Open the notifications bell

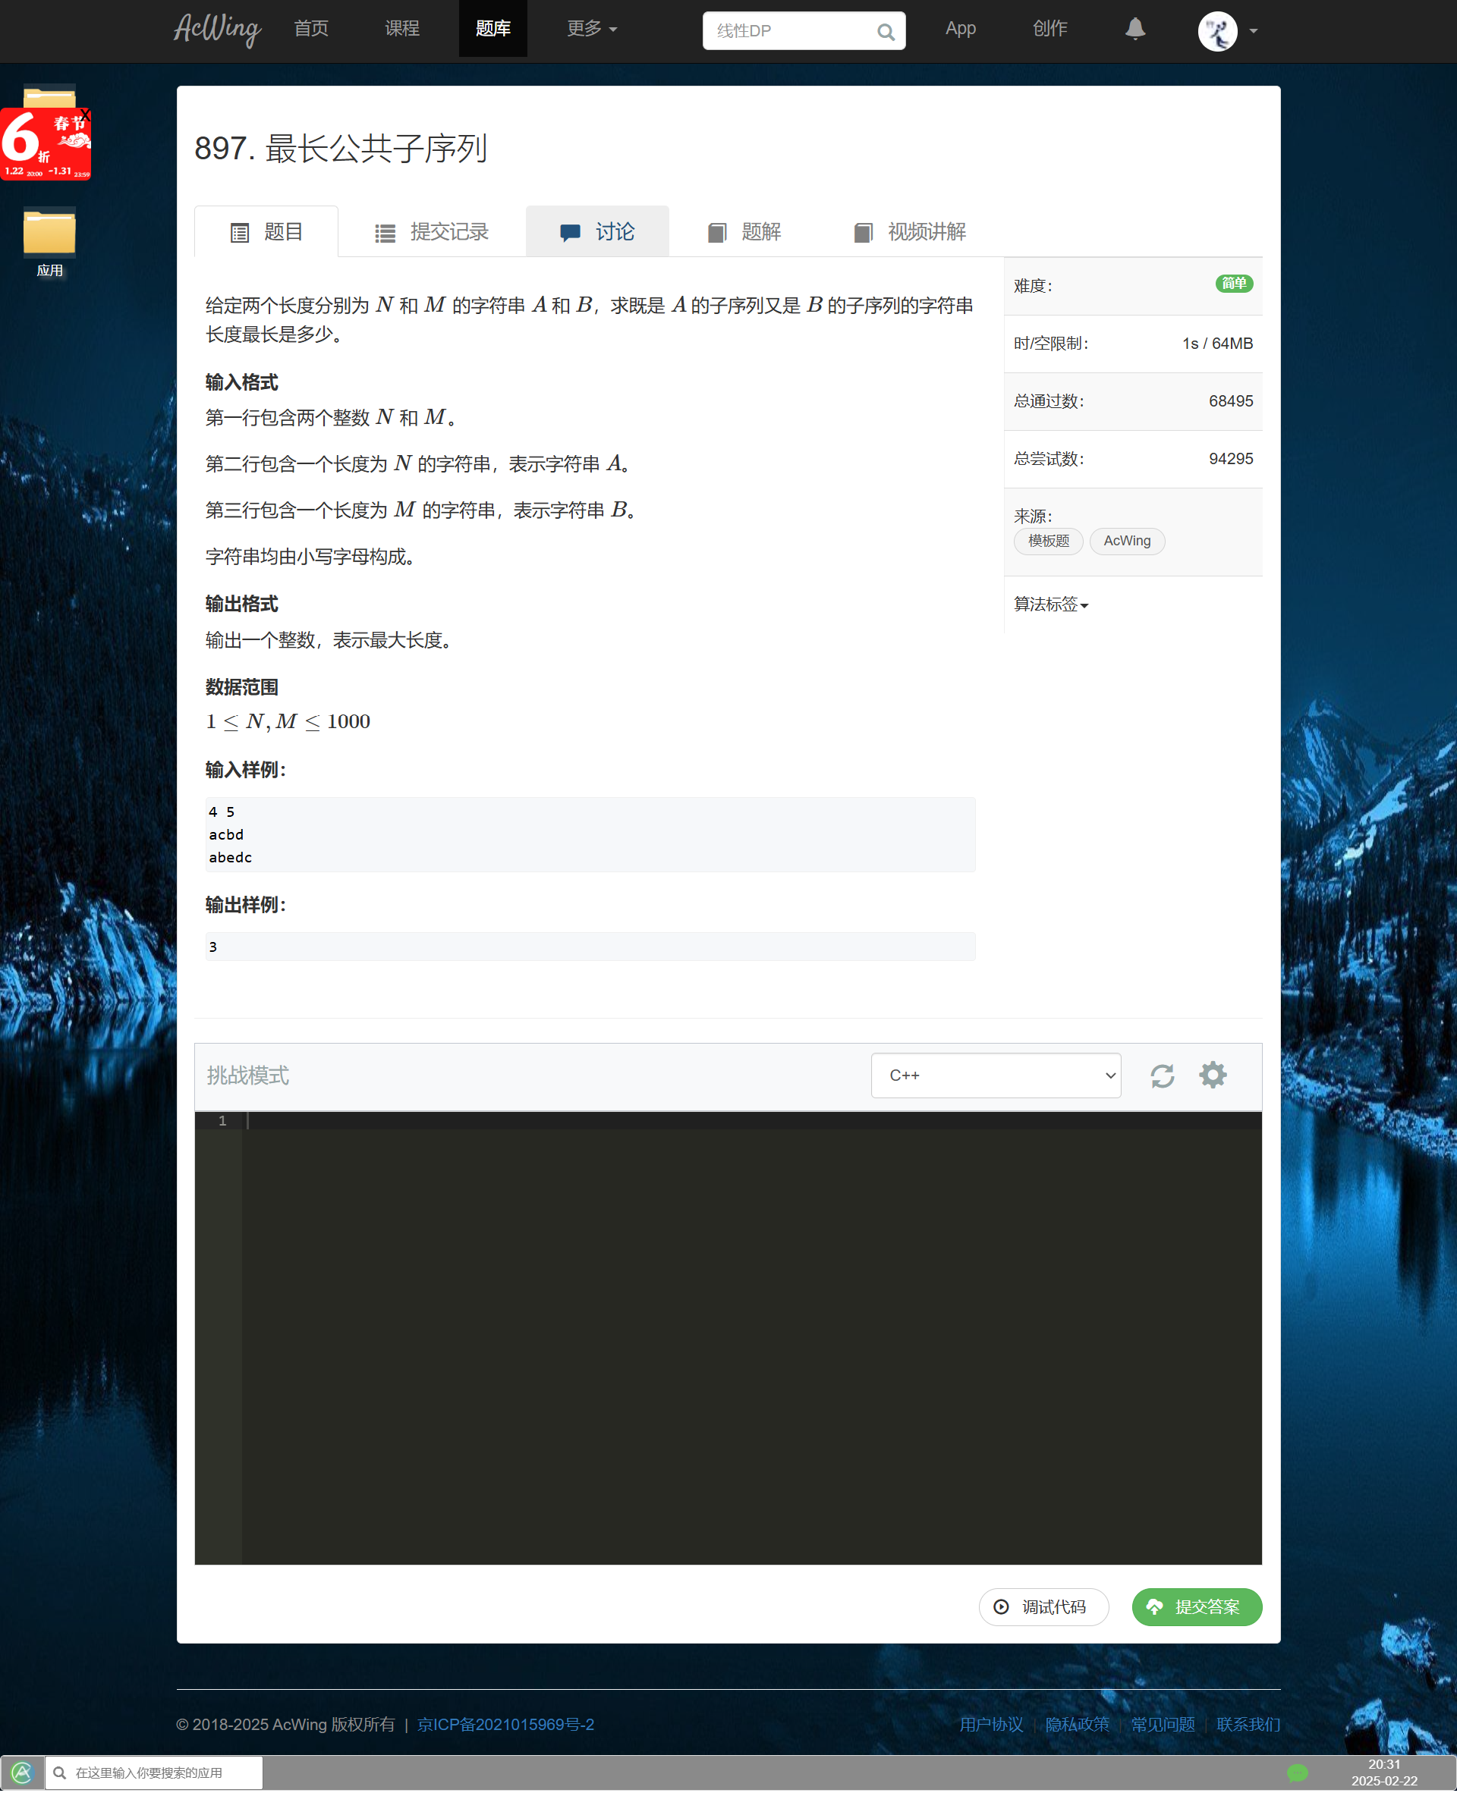pyautogui.click(x=1134, y=30)
